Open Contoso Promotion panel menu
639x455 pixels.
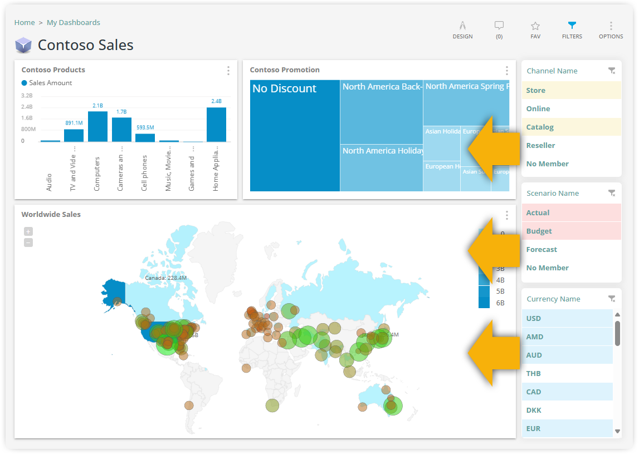(x=506, y=71)
